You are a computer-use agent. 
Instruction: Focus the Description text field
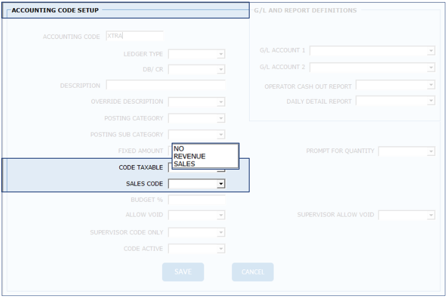[x=166, y=85]
